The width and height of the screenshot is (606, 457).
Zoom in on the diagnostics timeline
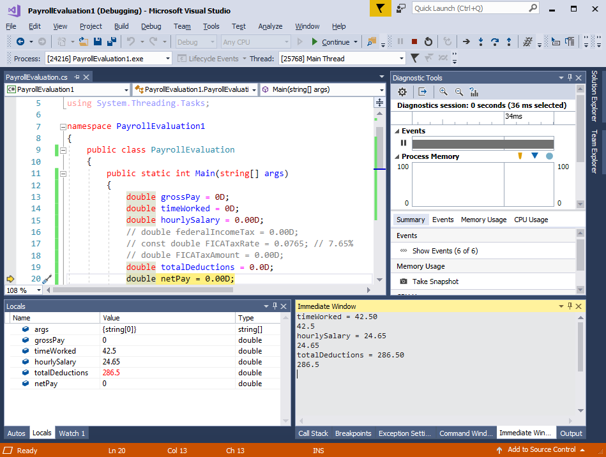(x=443, y=92)
